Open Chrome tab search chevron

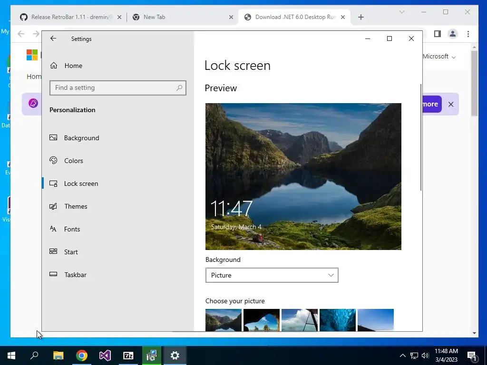pos(401,12)
